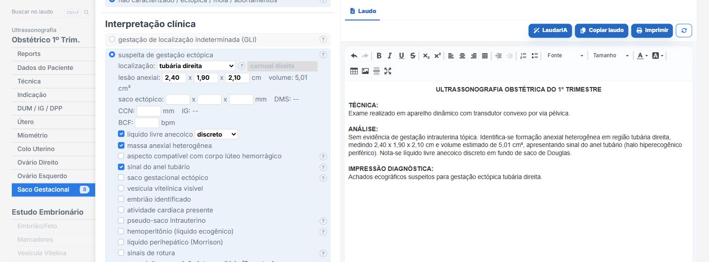Check pseudo-saco intrauterino
The image size is (709, 262).
pos(121,221)
